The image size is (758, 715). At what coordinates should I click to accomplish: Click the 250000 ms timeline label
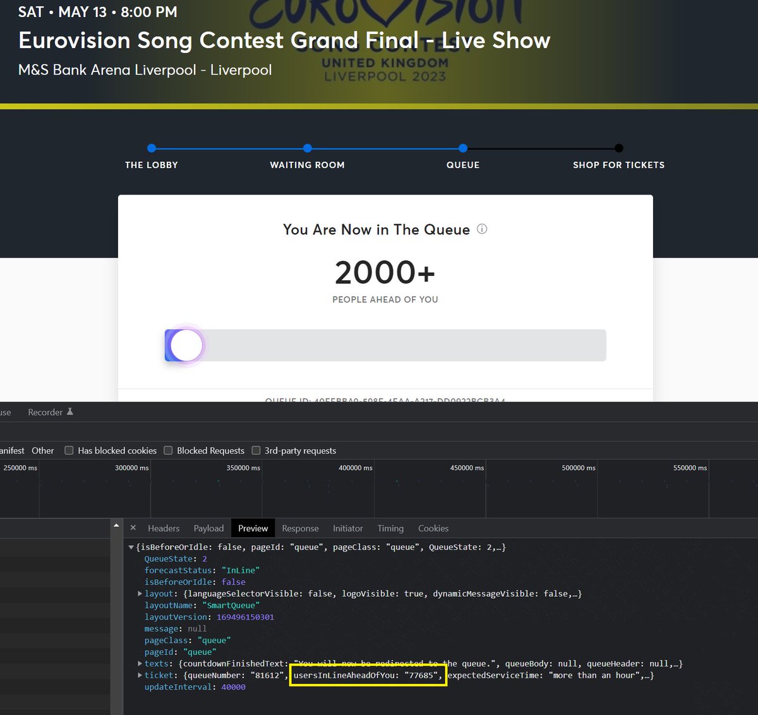20,468
